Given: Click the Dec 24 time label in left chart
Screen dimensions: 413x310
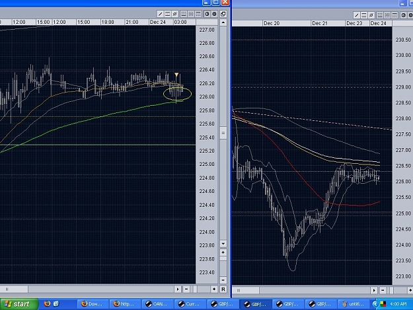Looking at the screenshot, I should click(157, 22).
